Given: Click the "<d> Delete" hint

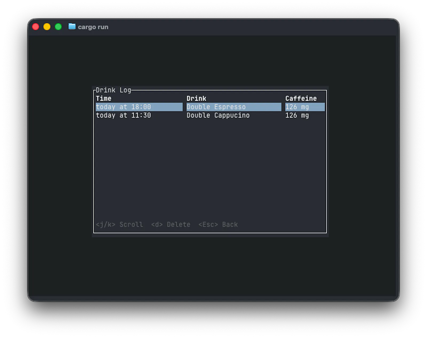Looking at the screenshot, I should click(x=171, y=224).
